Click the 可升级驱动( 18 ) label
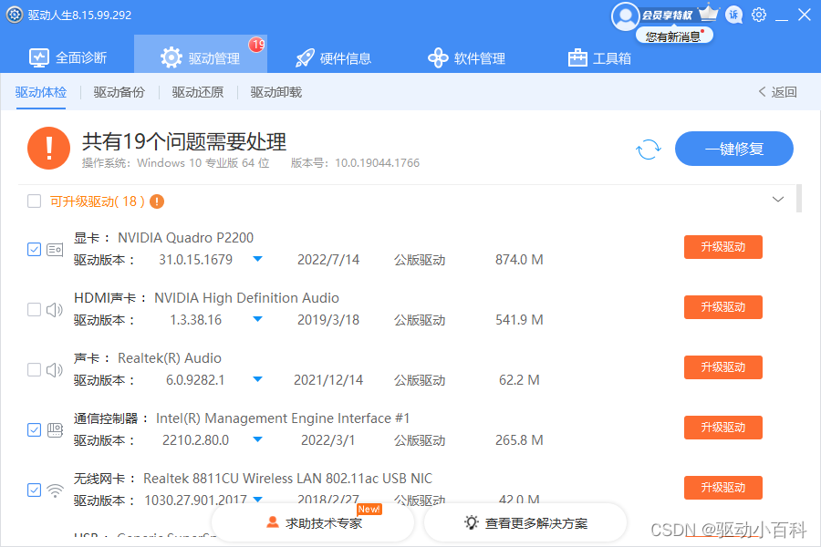 click(98, 201)
